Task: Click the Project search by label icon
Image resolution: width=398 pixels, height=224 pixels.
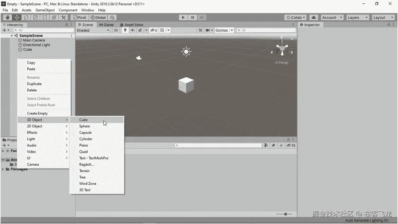Action: click(x=274, y=145)
